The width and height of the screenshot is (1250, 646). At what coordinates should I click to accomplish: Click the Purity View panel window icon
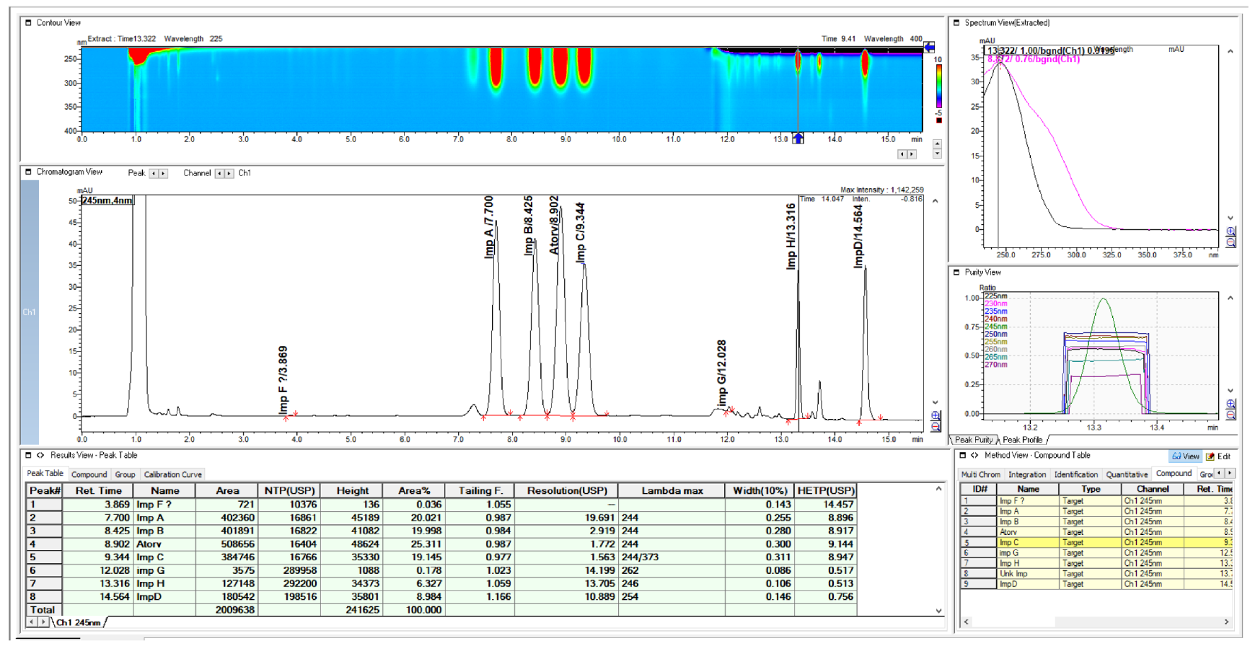click(956, 272)
